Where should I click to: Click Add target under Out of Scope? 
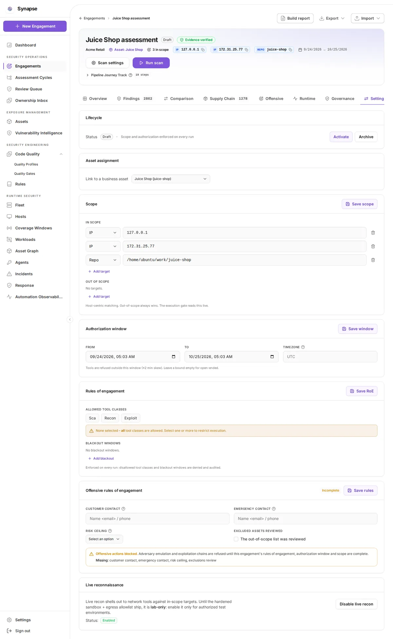[99, 297]
